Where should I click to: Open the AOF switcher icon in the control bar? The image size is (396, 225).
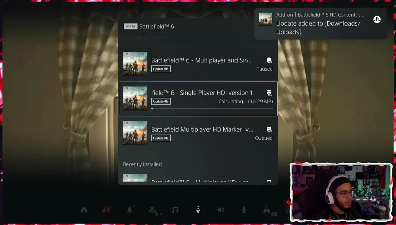click(107, 210)
